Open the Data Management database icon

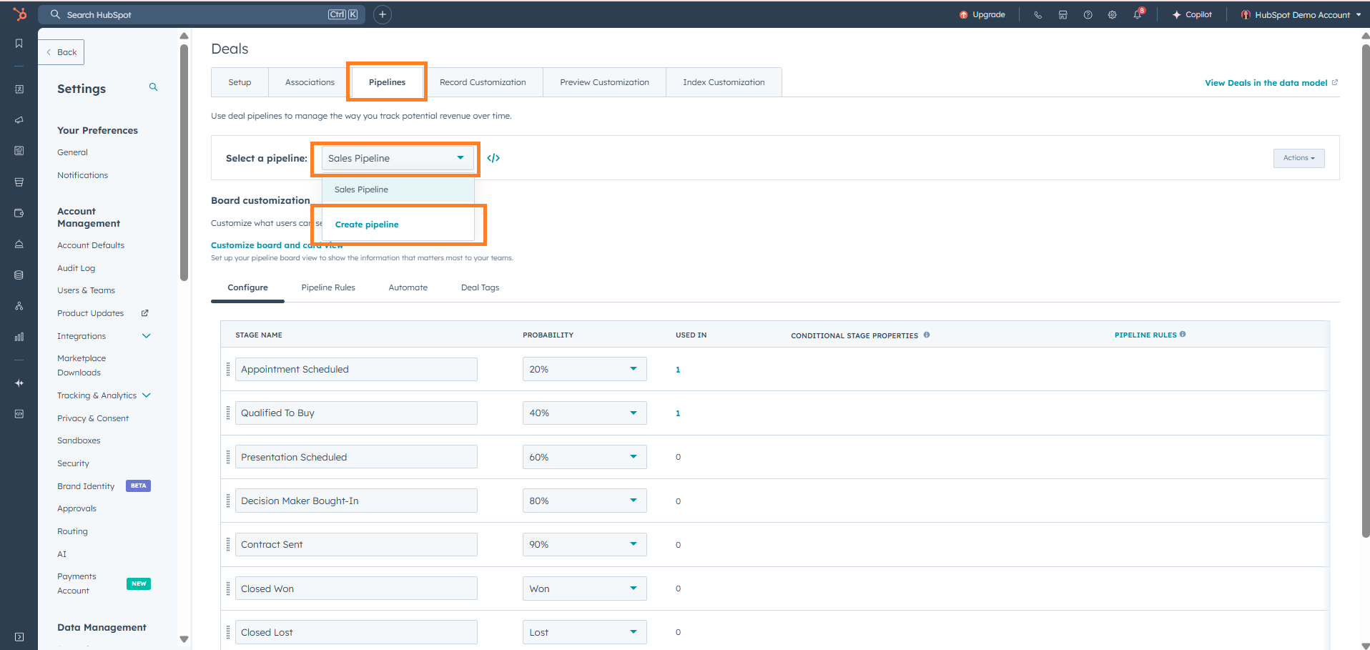click(19, 275)
